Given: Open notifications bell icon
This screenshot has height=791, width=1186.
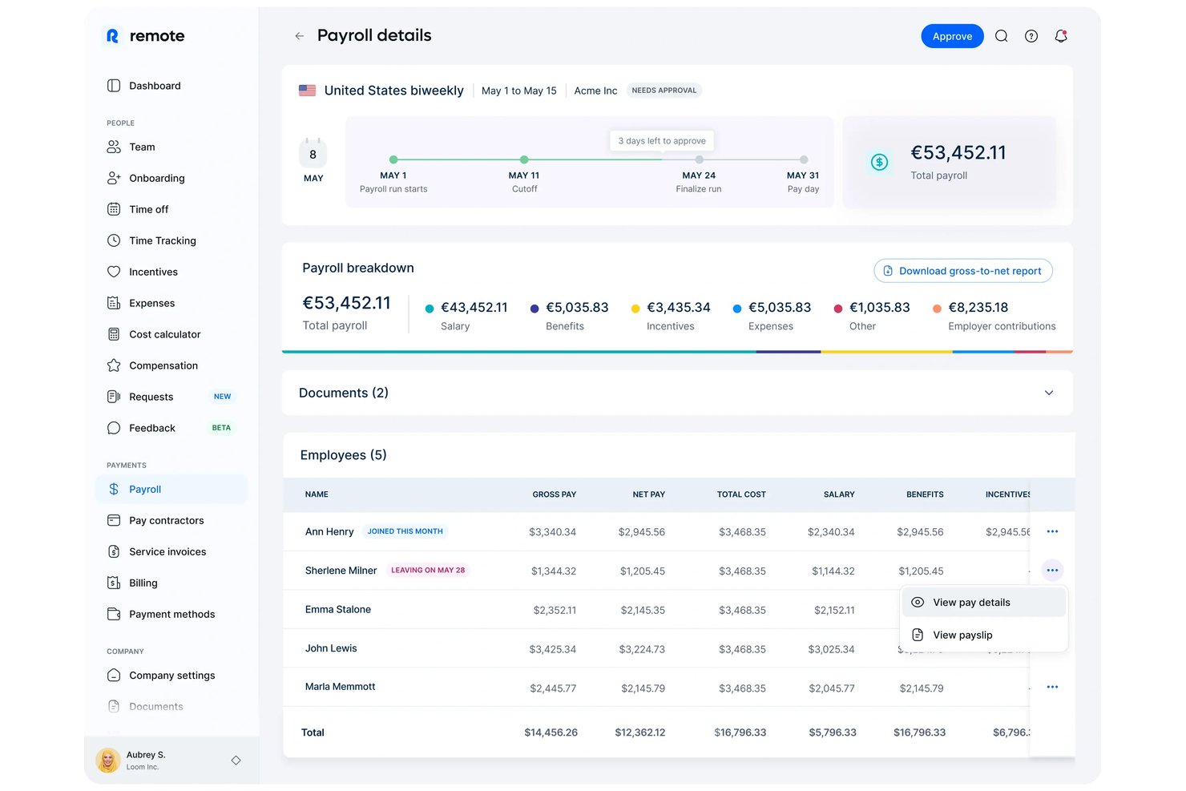Looking at the screenshot, I should [1061, 36].
